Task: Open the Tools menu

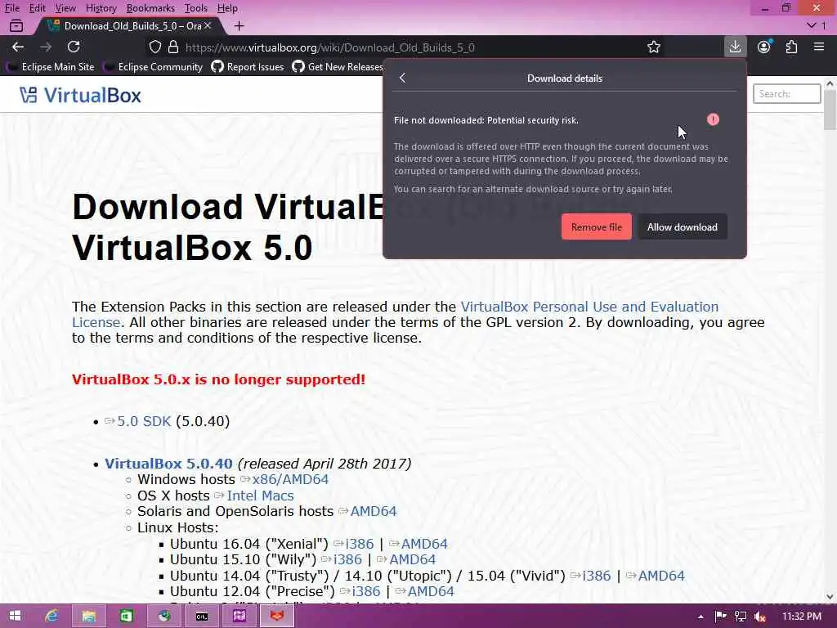Action: (x=196, y=8)
